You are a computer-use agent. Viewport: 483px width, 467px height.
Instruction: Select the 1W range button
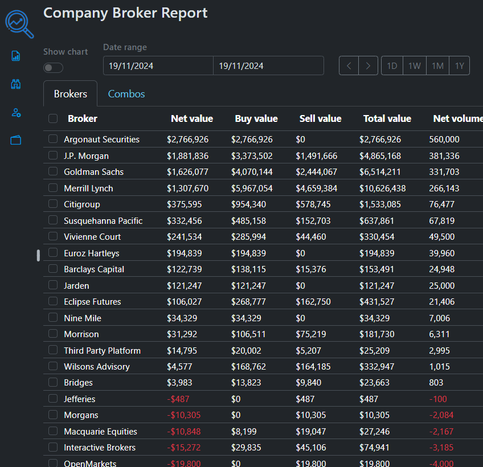[414, 65]
